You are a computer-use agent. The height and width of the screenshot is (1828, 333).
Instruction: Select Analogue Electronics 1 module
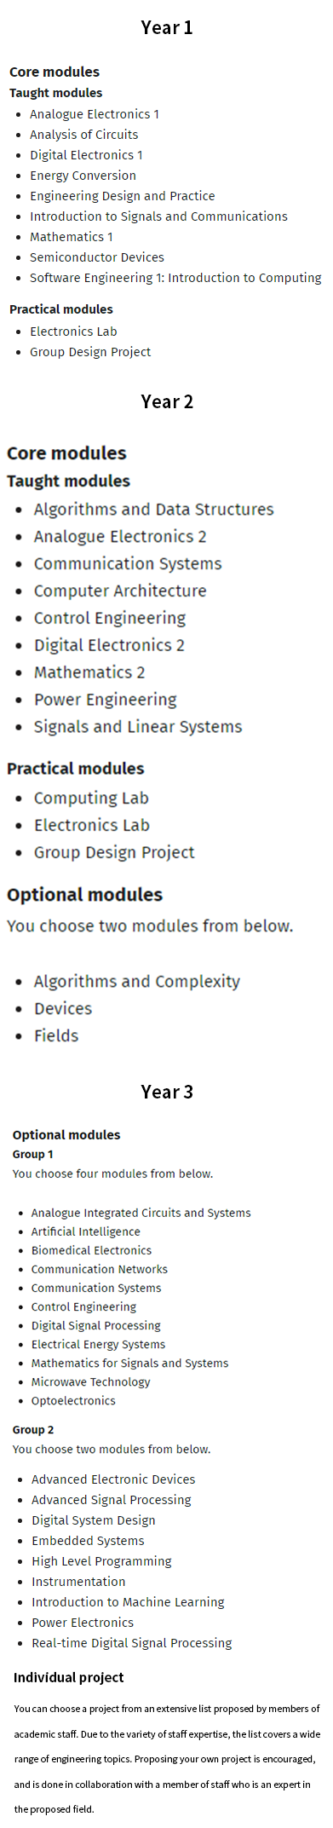(x=95, y=114)
